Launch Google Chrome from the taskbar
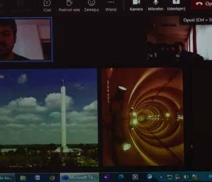This screenshot has height=182, width=212. (52, 177)
